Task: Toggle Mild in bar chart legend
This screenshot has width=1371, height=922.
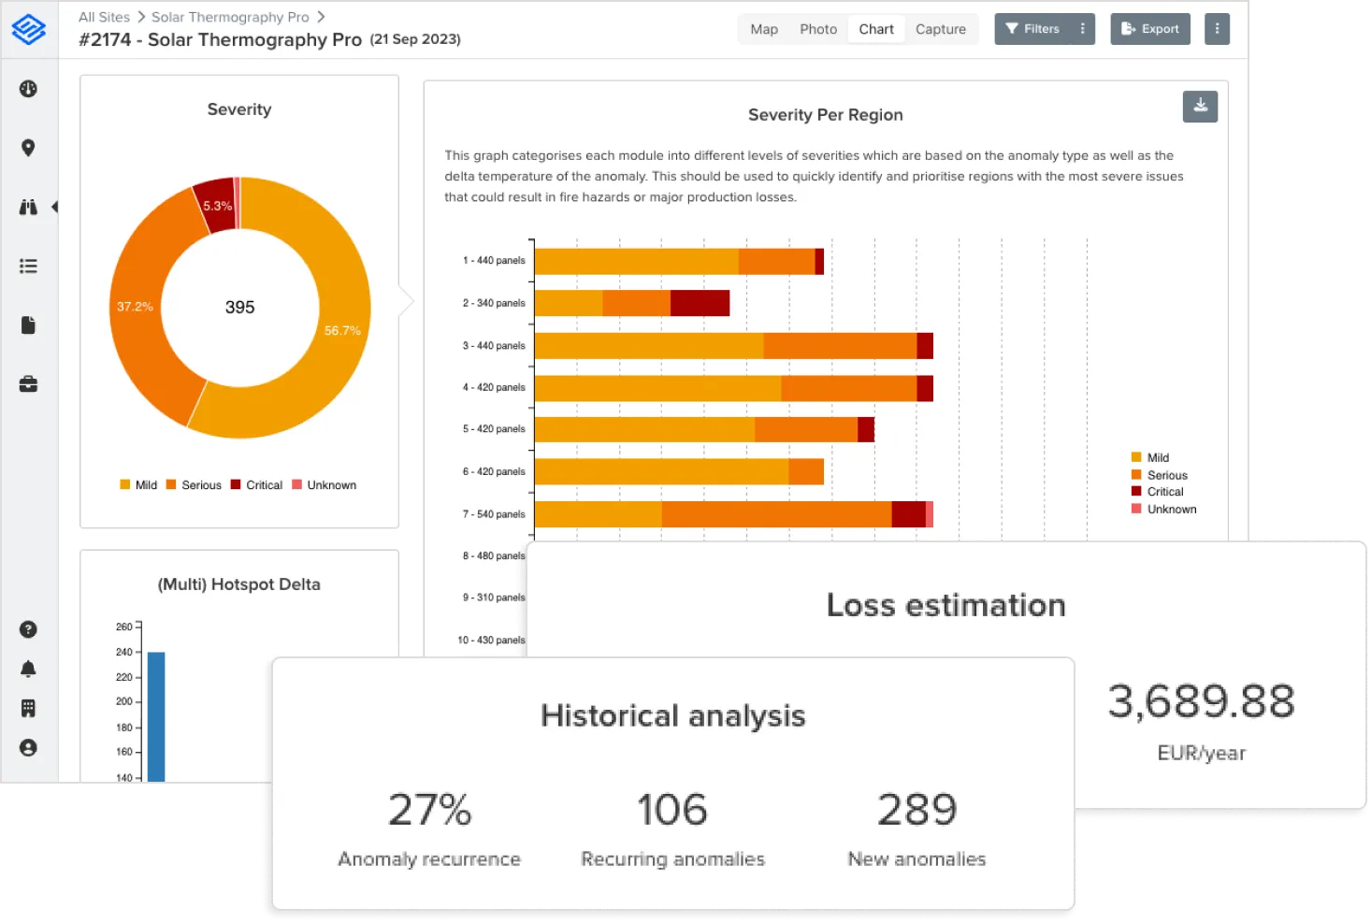Action: pyautogui.click(x=1150, y=457)
